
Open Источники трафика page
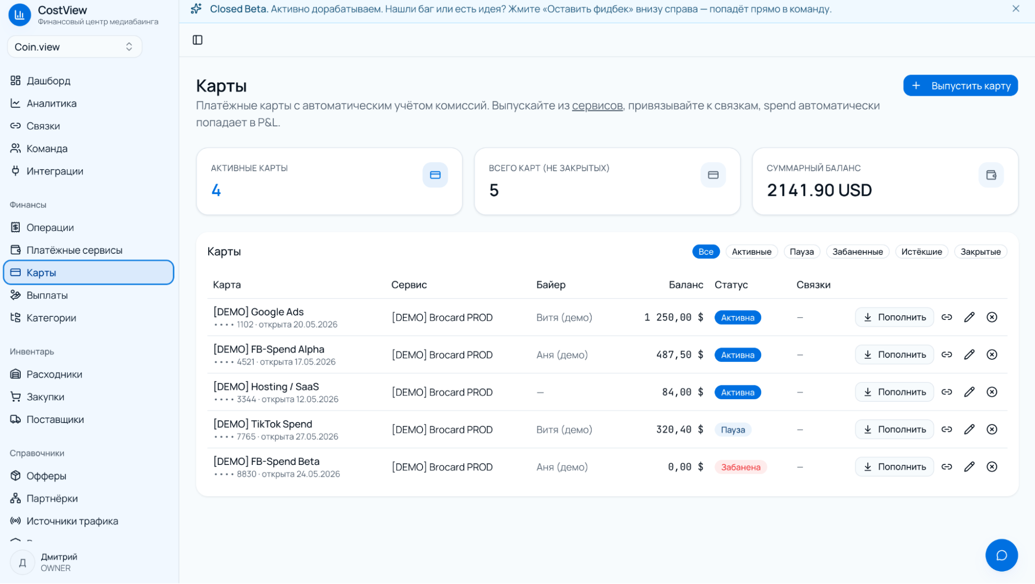89,521
